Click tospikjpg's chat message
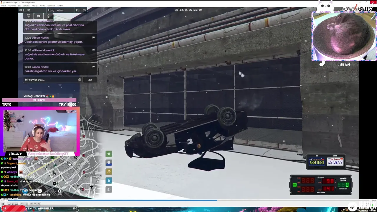 point(25,197)
